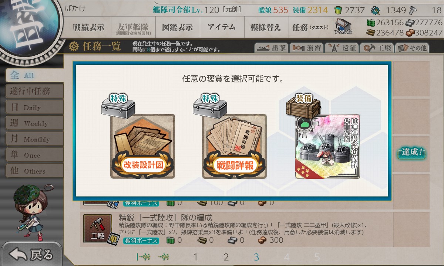
Task: Click the 戻る back button
Action: tap(31, 254)
